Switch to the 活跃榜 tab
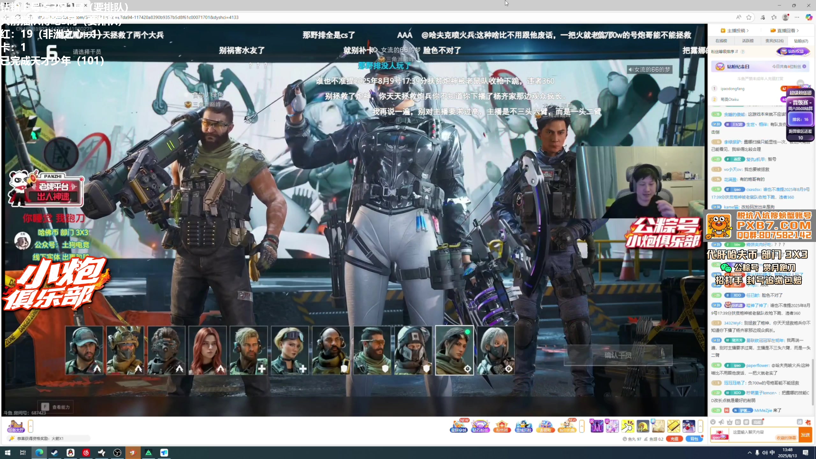Screen dimensions: 816x459 (748, 41)
